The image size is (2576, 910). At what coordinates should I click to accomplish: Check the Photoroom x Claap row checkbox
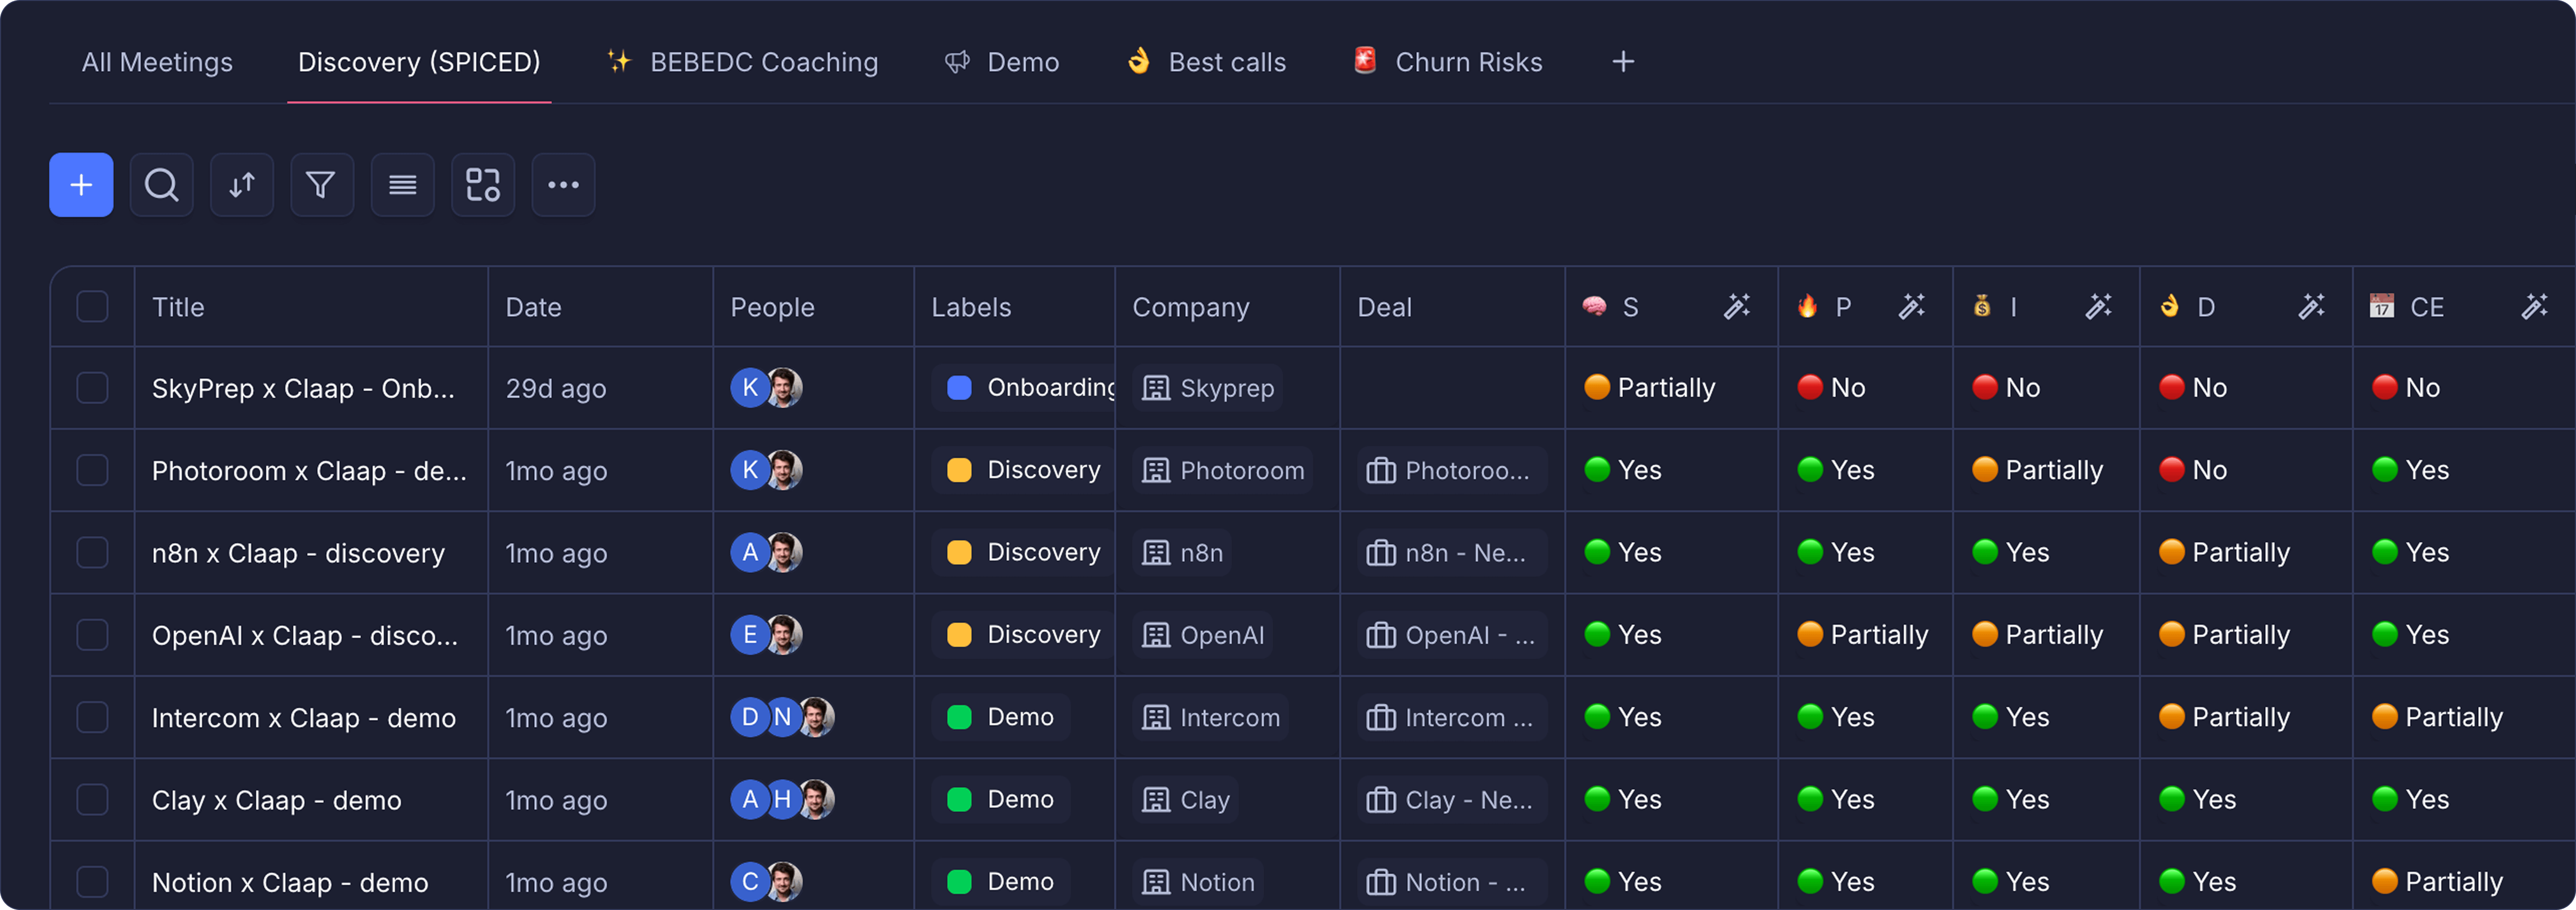92,470
